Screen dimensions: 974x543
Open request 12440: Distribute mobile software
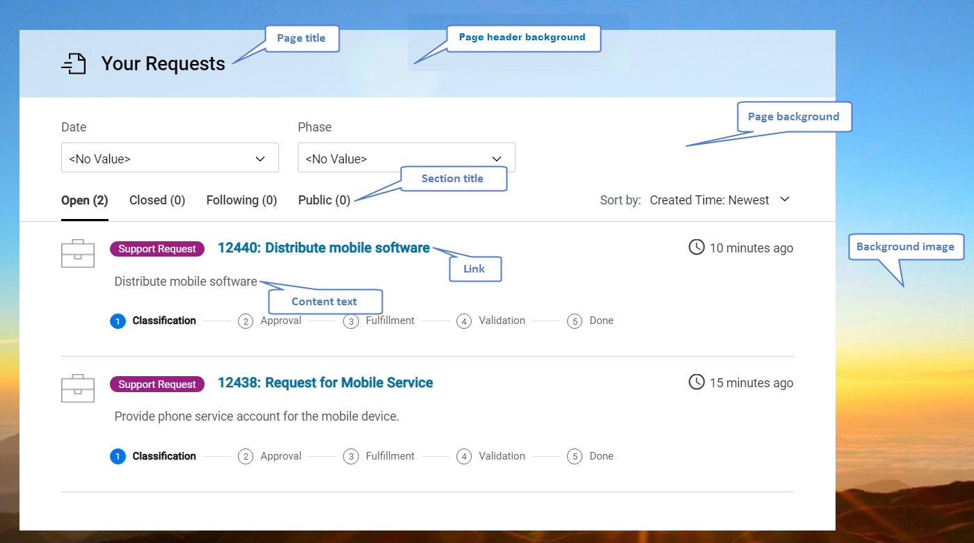(324, 248)
